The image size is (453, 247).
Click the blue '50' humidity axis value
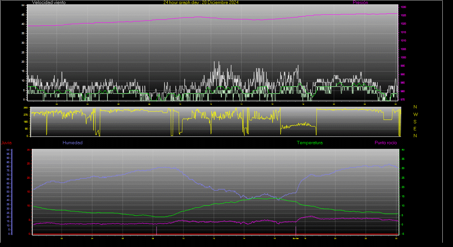point(8,192)
